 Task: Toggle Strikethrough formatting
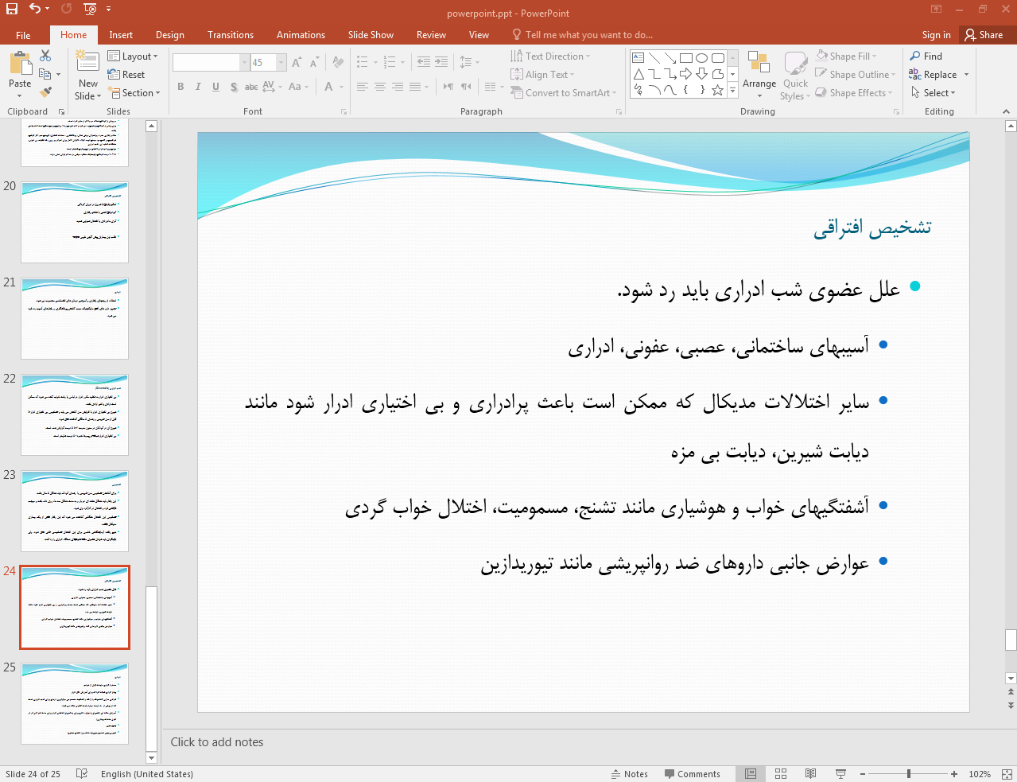(250, 87)
